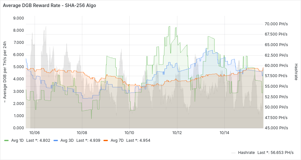Click the 10/10 date on the time axis

(129, 132)
